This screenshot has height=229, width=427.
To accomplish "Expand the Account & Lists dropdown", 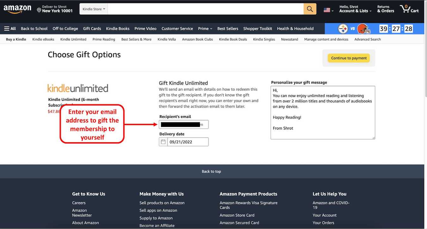I will [x=355, y=9].
